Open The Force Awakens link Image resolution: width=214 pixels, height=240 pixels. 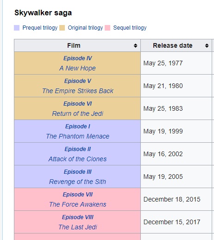pos(78,204)
